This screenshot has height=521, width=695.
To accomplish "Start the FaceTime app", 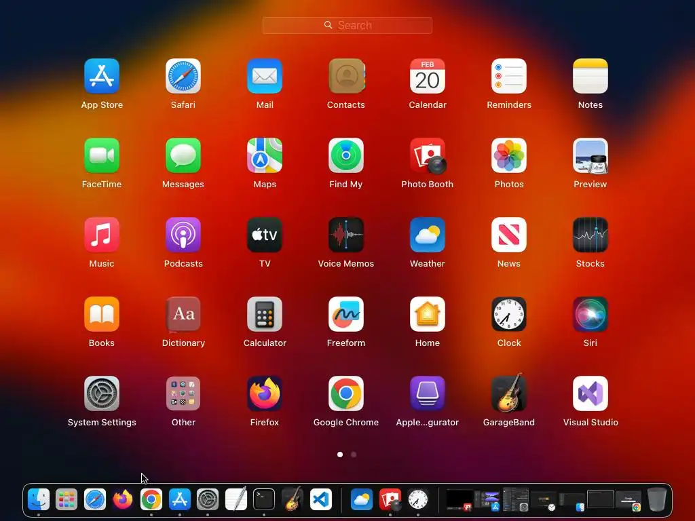I will (x=102, y=155).
